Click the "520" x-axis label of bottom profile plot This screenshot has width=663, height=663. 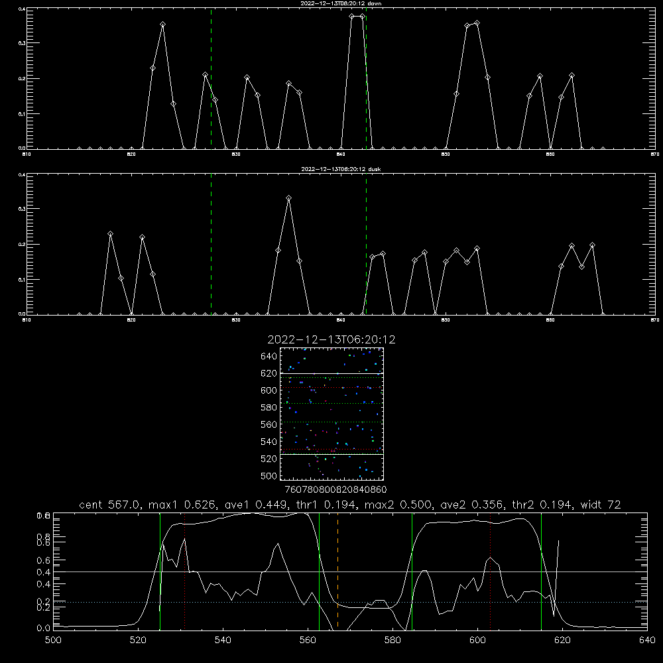(138, 640)
